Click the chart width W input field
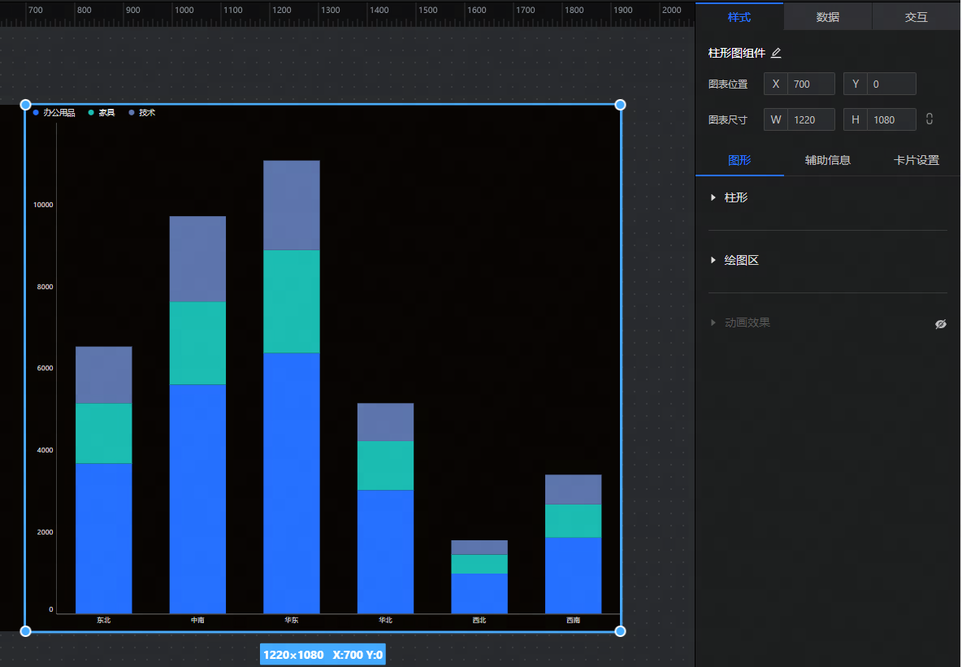Screen dimensions: 962x667 pos(812,119)
